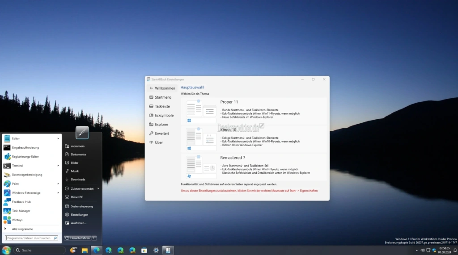Open Microsoft Store icon on the taskbar

click(x=144, y=251)
